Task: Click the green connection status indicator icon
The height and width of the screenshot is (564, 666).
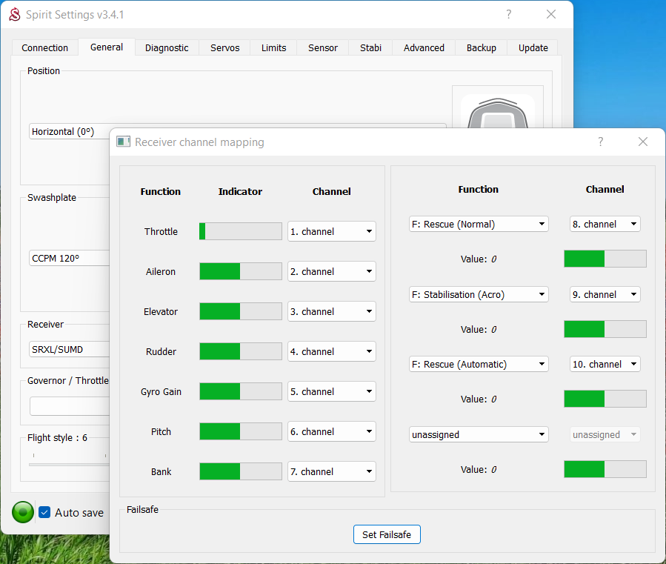Action: pos(23,512)
